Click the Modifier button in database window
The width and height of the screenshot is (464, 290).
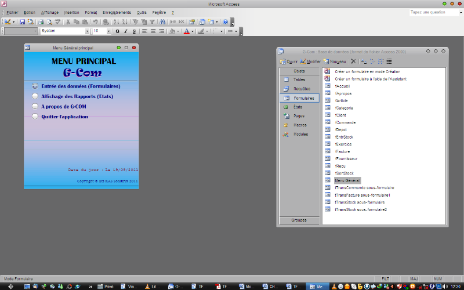pos(310,61)
